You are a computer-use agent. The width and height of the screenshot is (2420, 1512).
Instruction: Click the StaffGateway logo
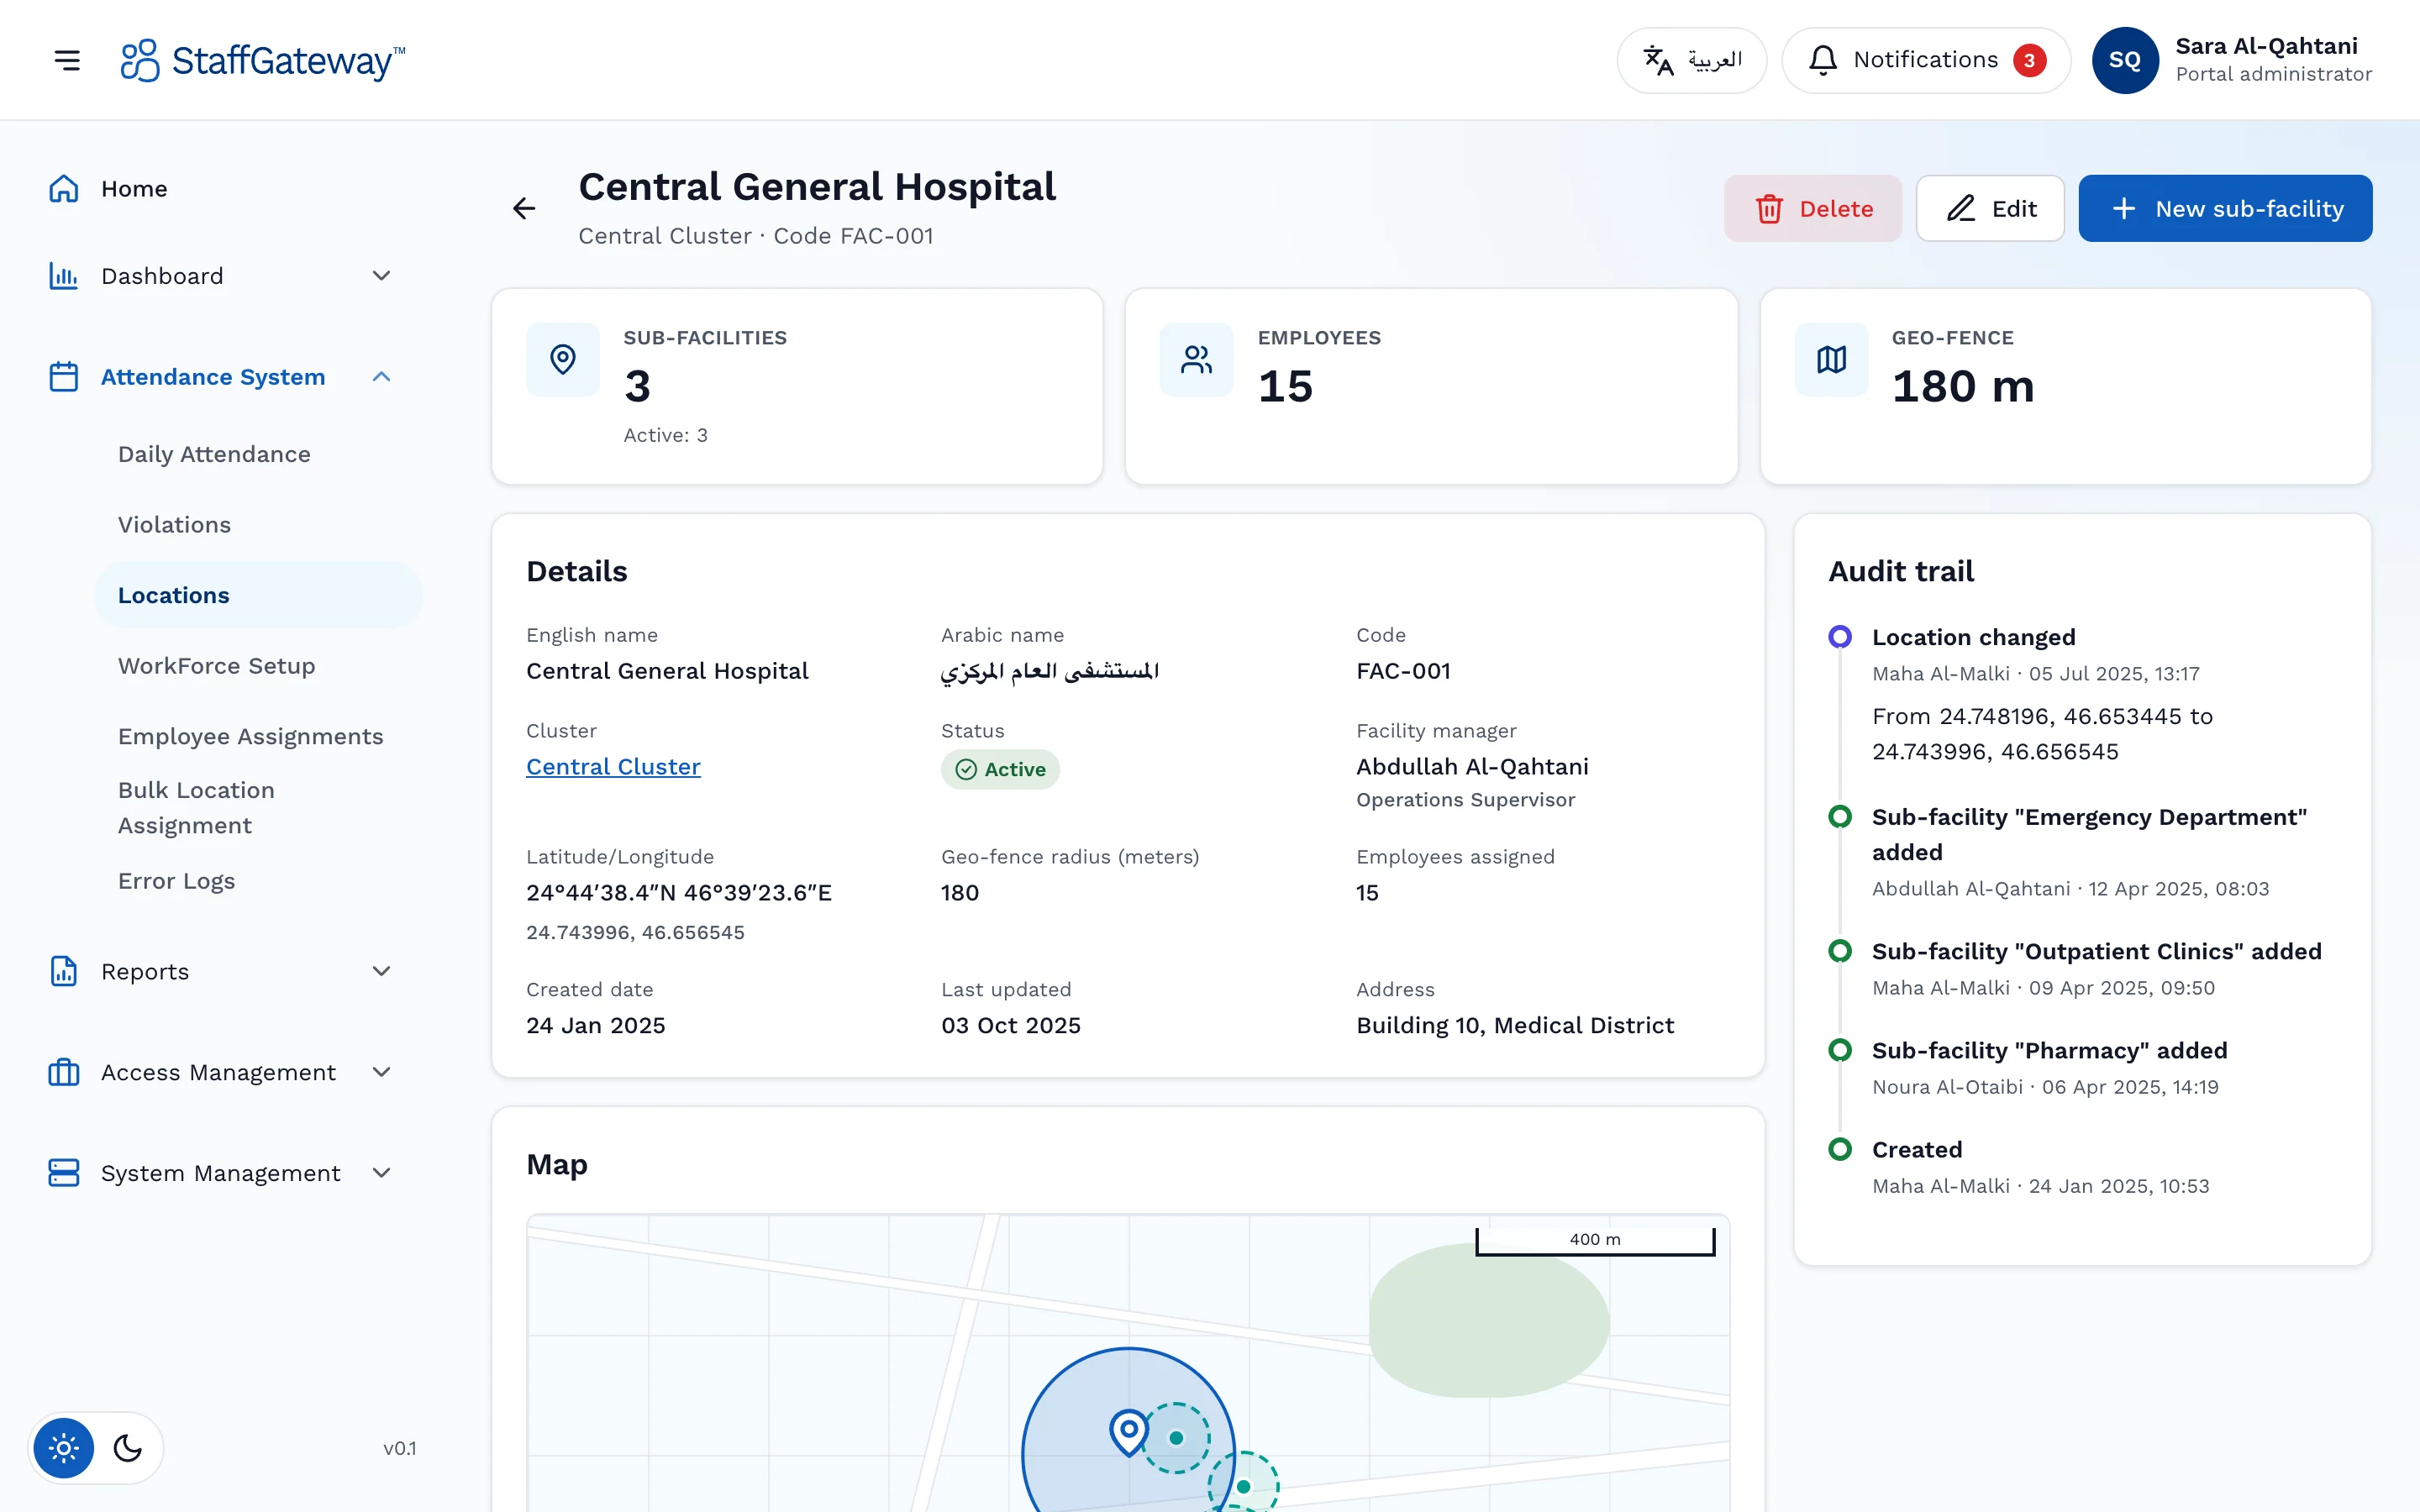point(262,60)
